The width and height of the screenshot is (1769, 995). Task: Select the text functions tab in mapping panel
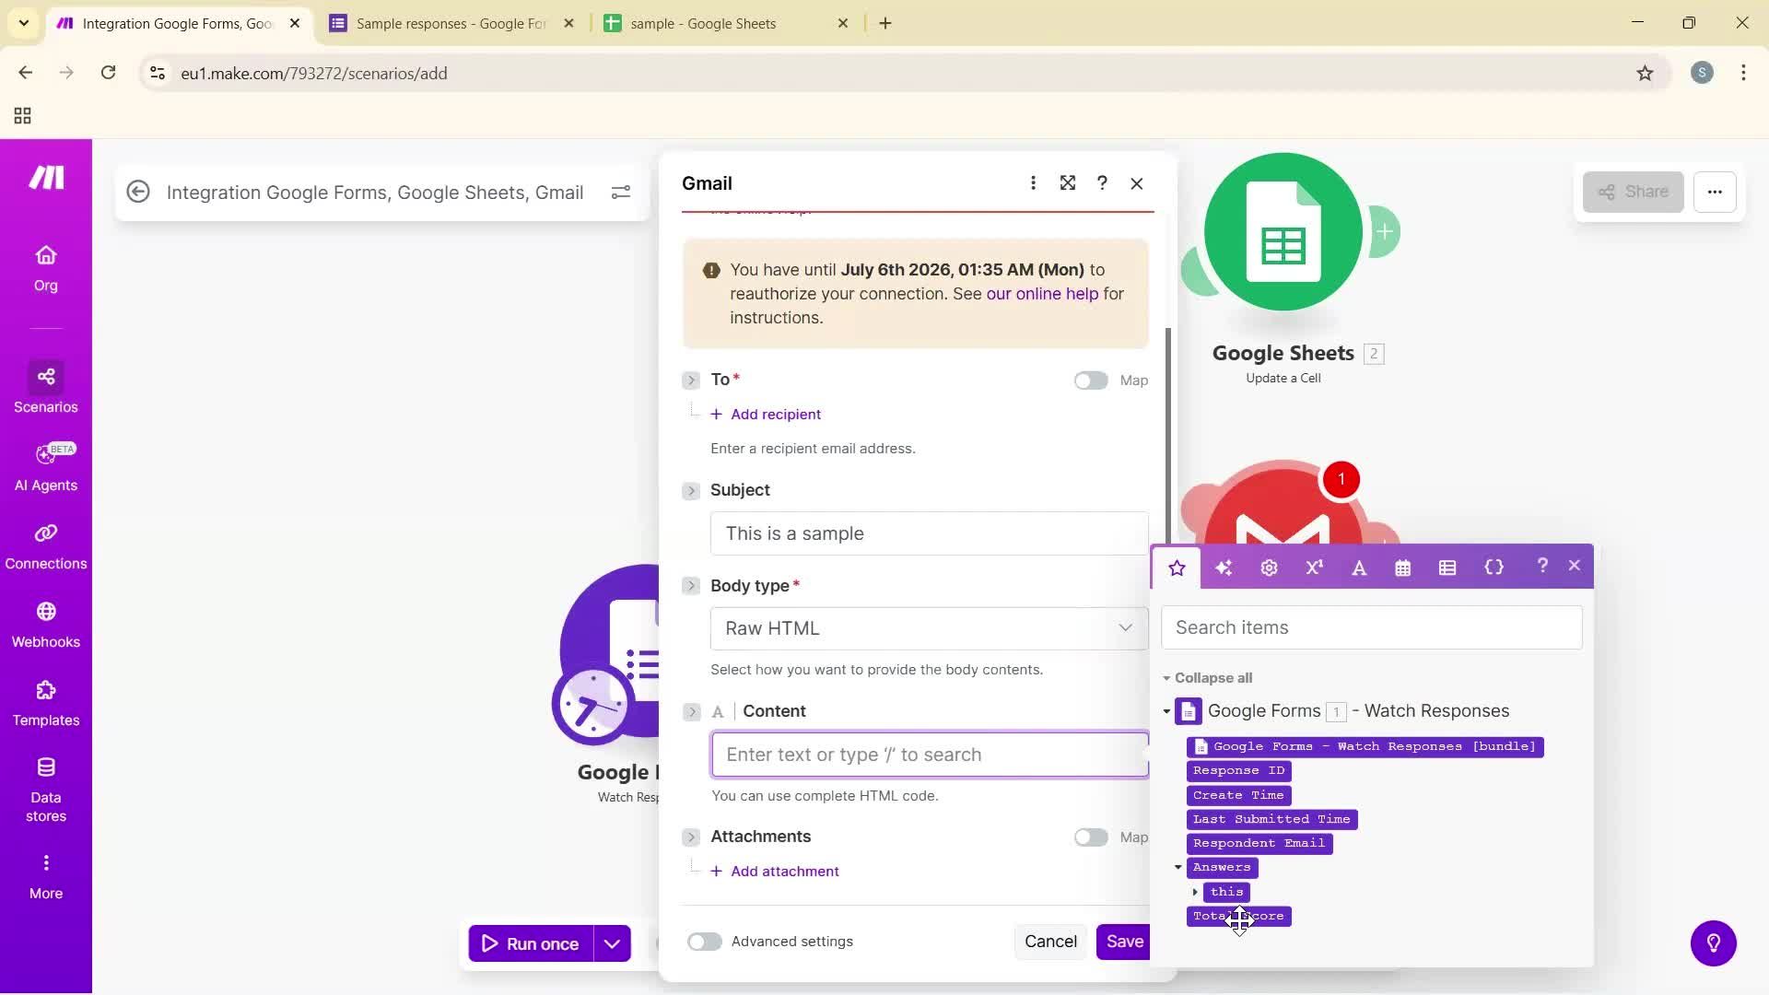click(1359, 568)
